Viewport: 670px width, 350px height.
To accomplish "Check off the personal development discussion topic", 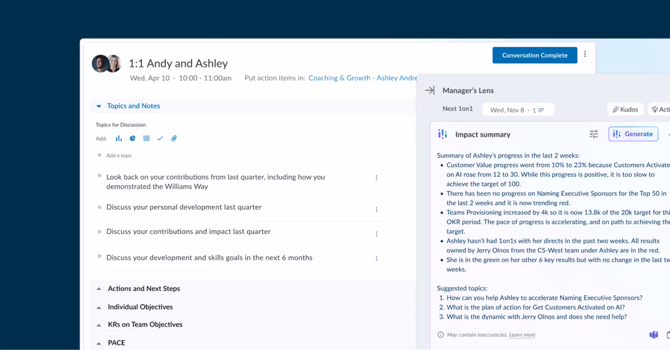I will (99, 207).
